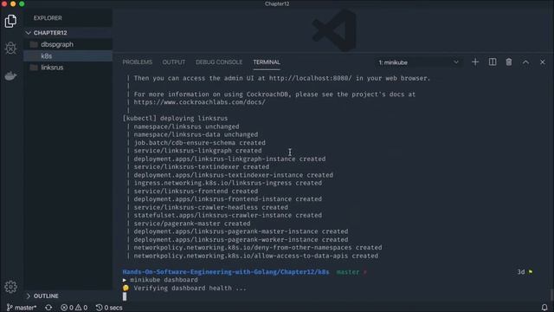Image resolution: width=554 pixels, height=312 pixels.
Task: Click the 0 secs timer status item
Action: [109, 308]
